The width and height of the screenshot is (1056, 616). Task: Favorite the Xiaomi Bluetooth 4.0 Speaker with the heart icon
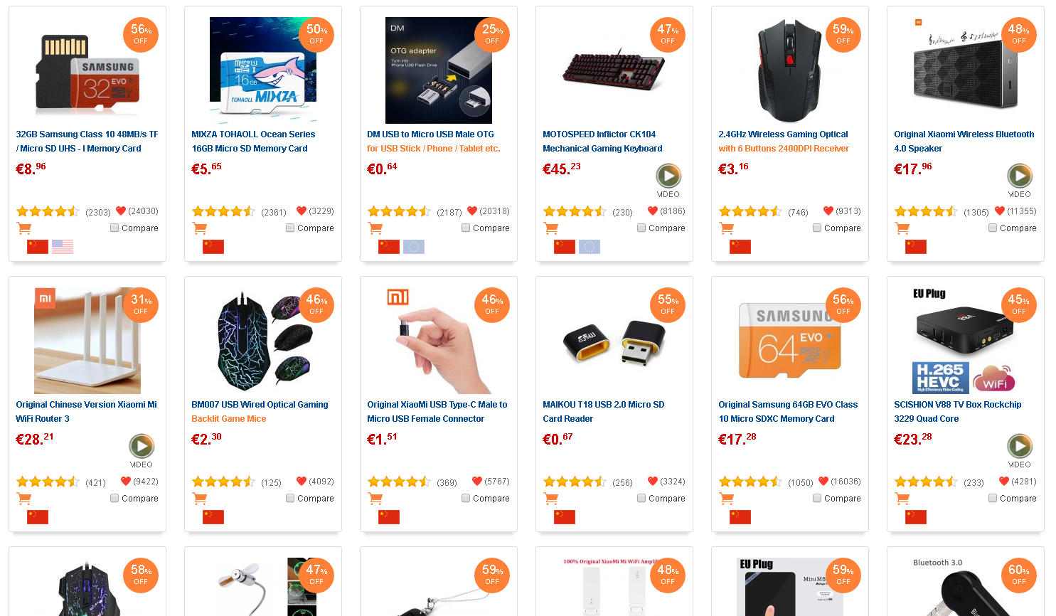coord(1000,211)
